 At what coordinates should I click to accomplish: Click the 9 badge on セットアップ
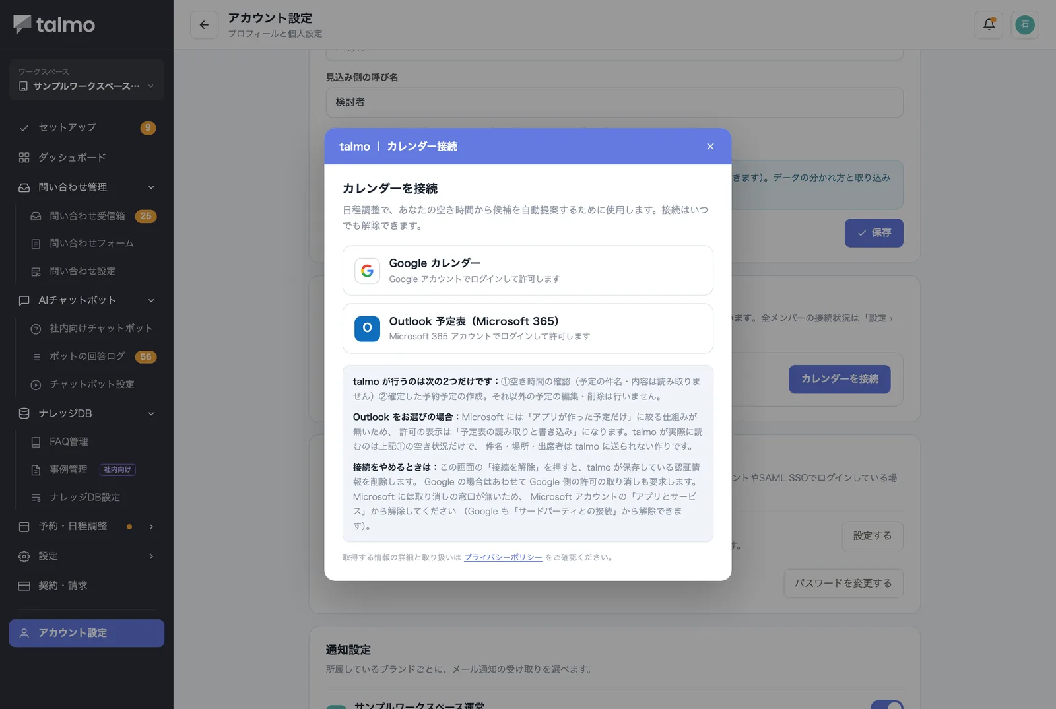pos(148,128)
